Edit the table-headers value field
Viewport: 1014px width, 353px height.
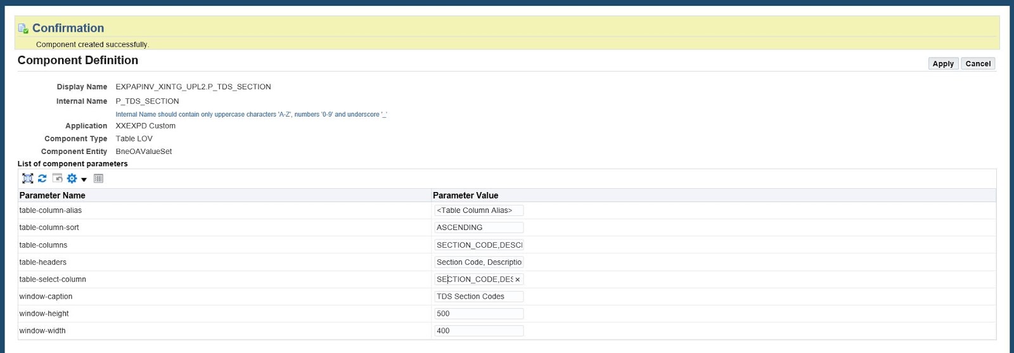click(479, 262)
